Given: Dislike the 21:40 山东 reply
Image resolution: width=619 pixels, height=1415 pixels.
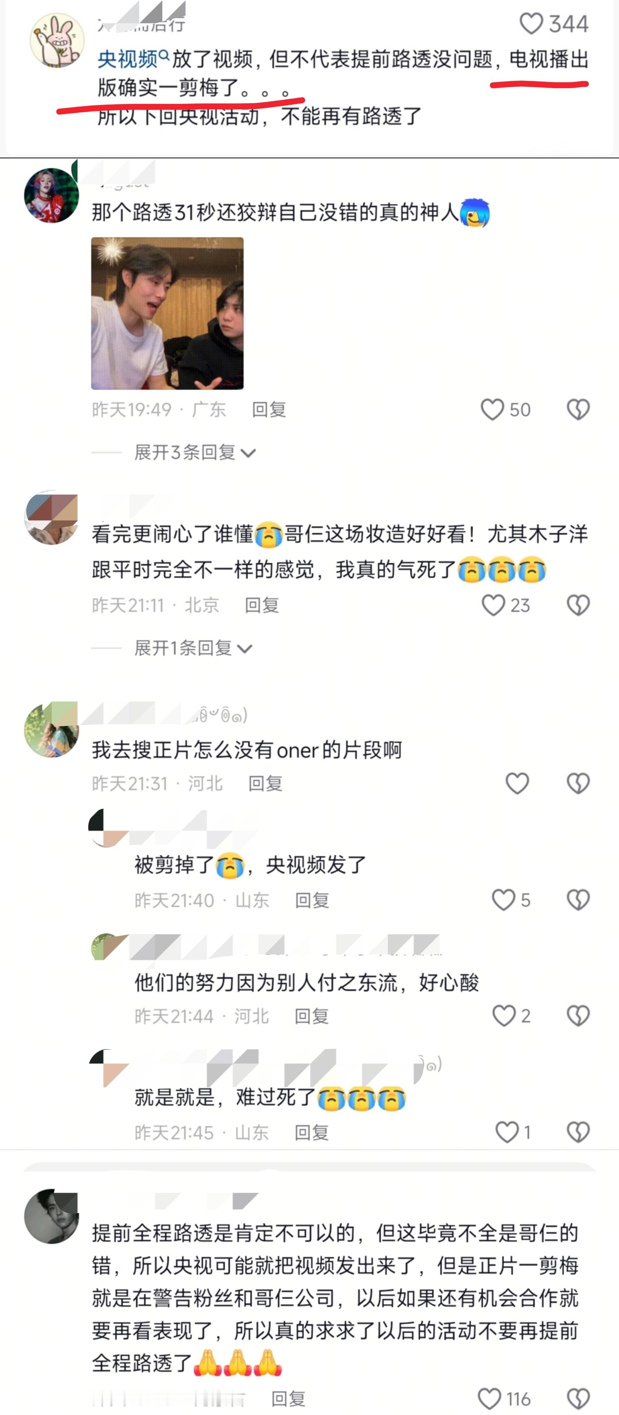Looking at the screenshot, I should point(578,900).
